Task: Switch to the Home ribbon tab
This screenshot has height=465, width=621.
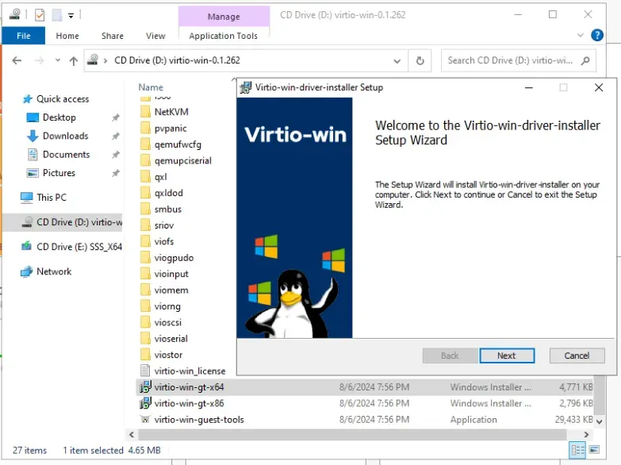Action: pyautogui.click(x=67, y=36)
